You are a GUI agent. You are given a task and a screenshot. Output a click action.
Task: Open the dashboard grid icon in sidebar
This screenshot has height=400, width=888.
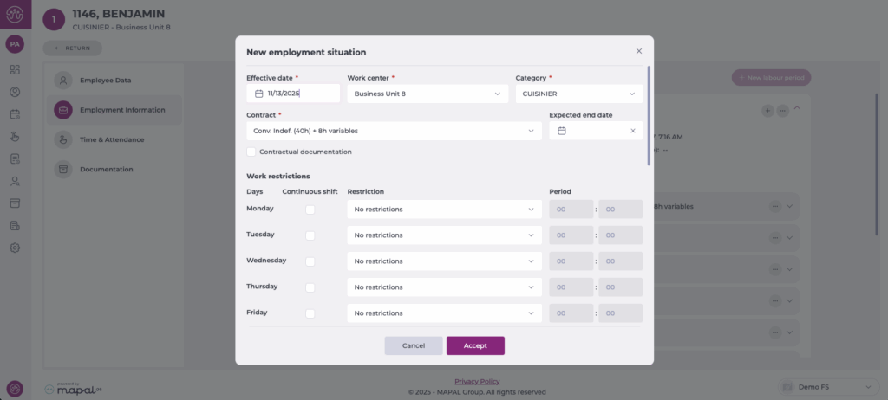click(15, 69)
